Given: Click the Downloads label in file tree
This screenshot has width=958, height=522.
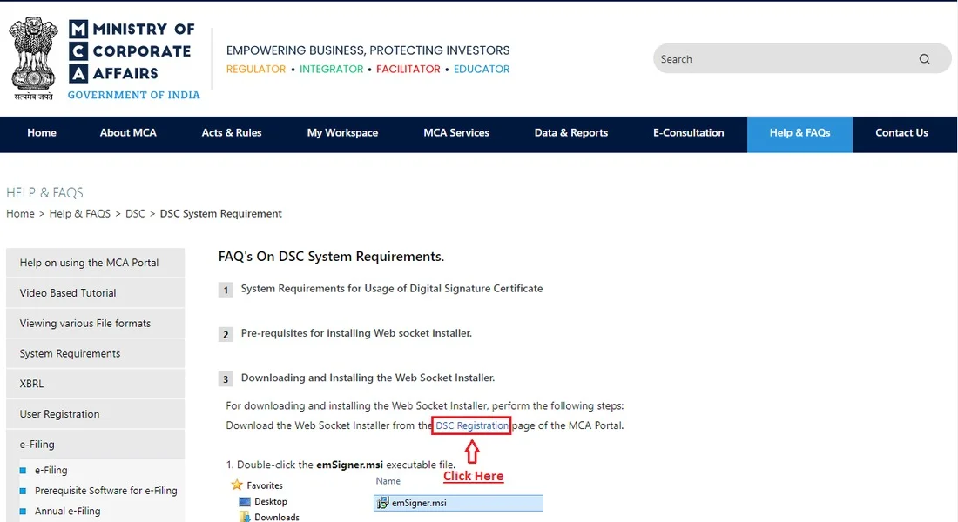Looking at the screenshot, I should pyautogui.click(x=277, y=517).
